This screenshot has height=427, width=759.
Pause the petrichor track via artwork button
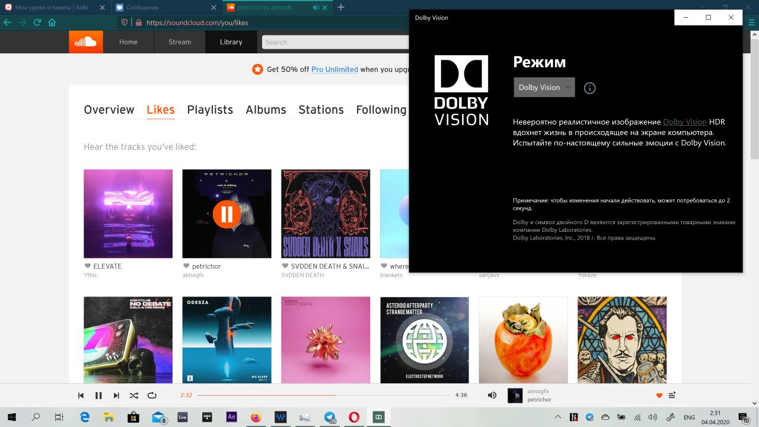227,213
